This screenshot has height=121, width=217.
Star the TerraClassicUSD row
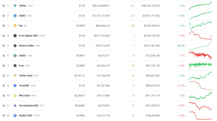pyautogui.click(x=4, y=105)
